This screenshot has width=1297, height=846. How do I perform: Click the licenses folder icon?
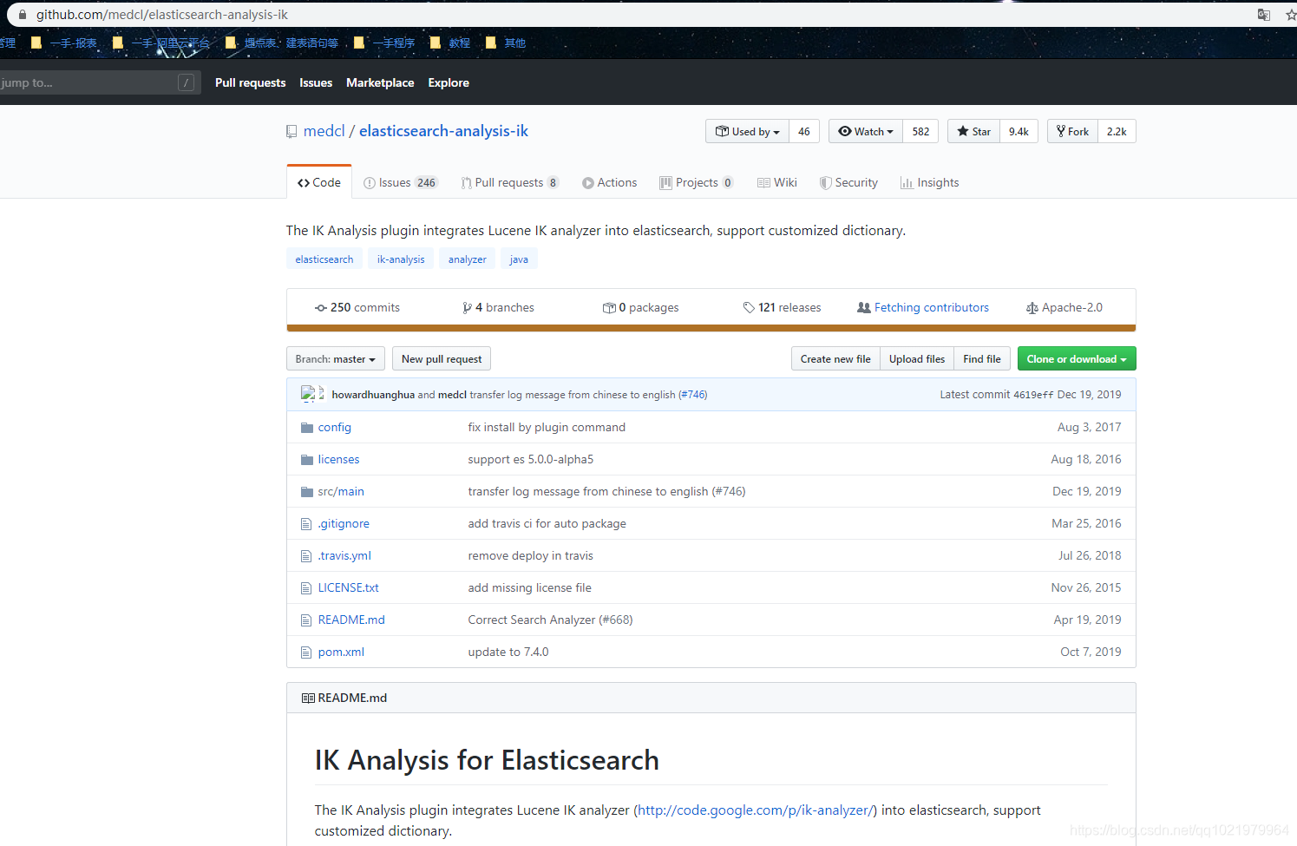tap(306, 460)
